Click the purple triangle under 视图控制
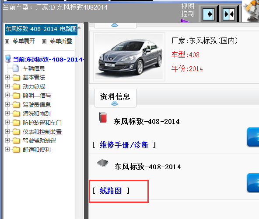Viewport: 259px width, 219px height. [185, 21]
